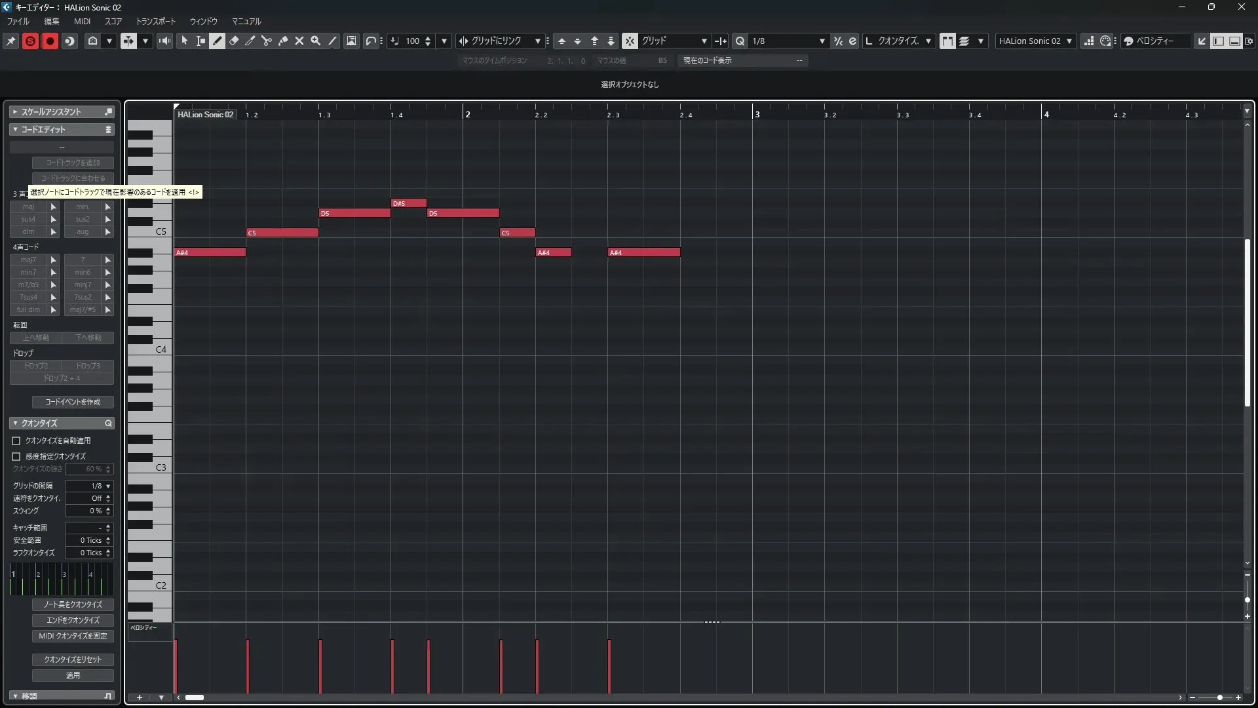The image size is (1258, 708).
Task: Toggle the Snap on/off button
Action: [629, 41]
